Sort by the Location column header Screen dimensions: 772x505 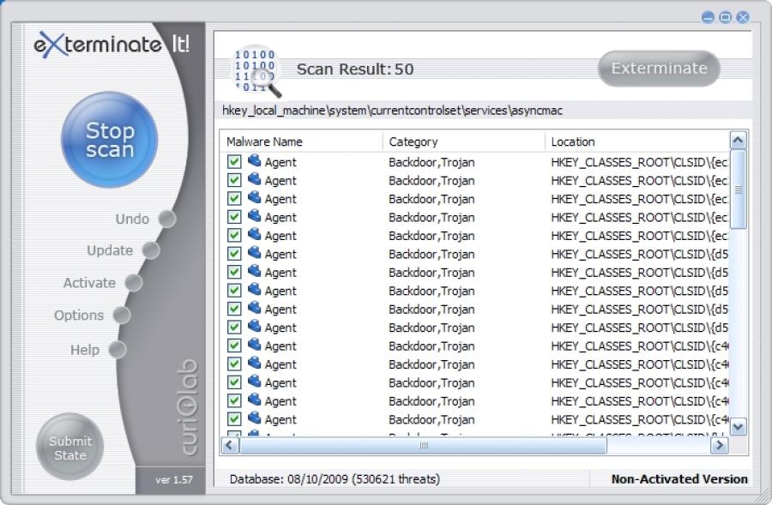(x=637, y=141)
